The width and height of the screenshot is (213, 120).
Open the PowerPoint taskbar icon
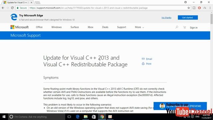click(110, 117)
